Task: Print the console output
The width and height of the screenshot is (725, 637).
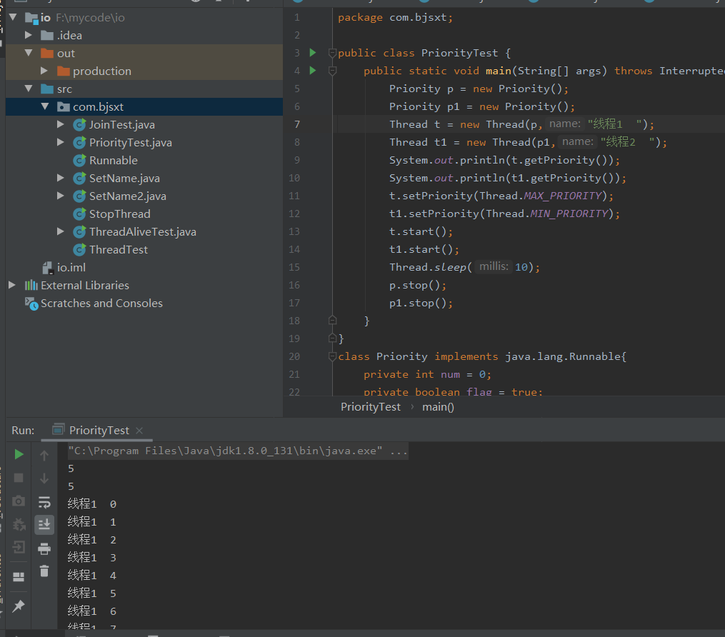Action: [x=44, y=548]
